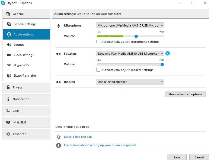The width and height of the screenshot is (211, 163).
Task: Enable Automatically adjust microphone settings checkbox
Action: [98, 42]
